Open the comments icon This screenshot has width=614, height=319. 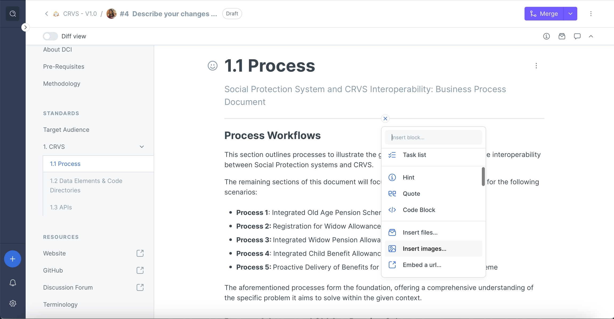pos(577,36)
